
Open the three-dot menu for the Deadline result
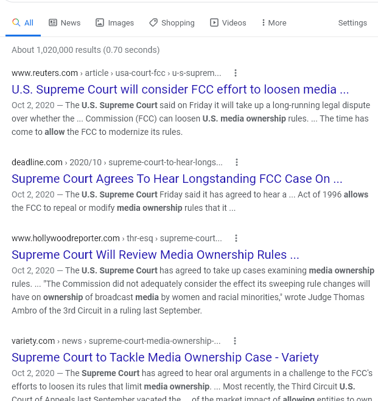pos(237,162)
